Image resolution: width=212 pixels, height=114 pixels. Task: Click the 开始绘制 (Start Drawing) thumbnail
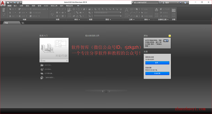click(54, 48)
